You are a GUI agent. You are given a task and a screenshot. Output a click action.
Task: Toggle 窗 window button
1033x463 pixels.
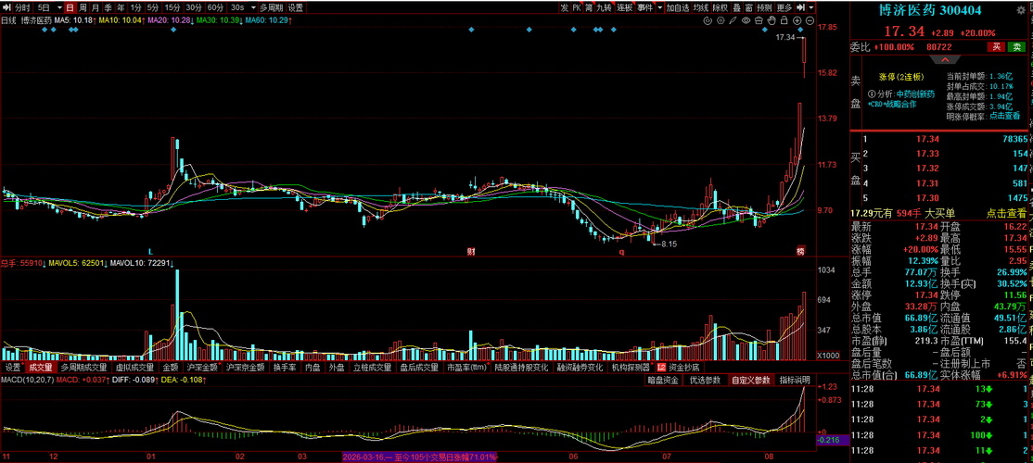pyautogui.click(x=748, y=8)
